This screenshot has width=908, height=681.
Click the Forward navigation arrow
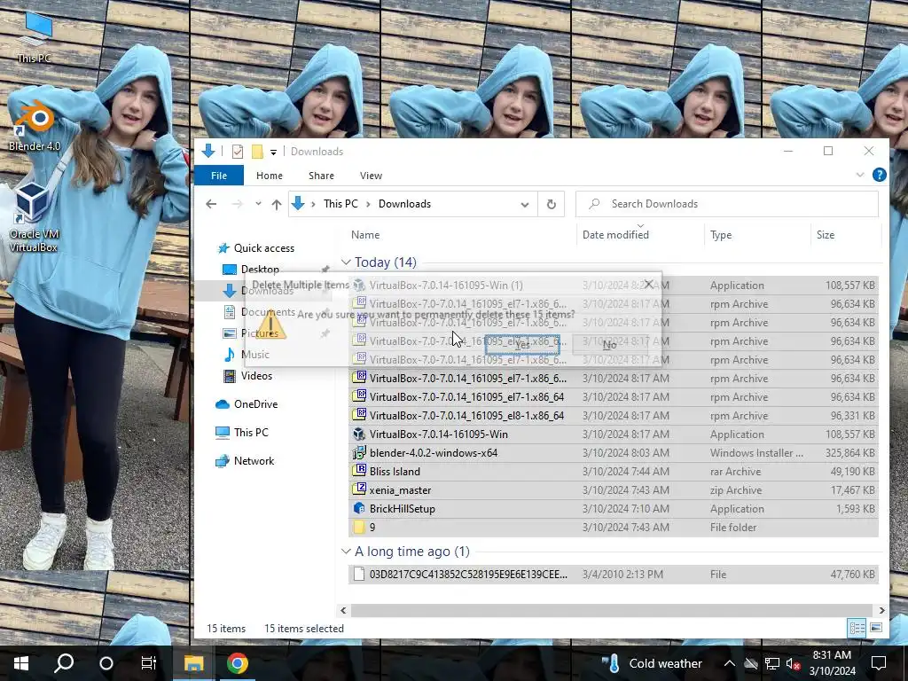238,204
